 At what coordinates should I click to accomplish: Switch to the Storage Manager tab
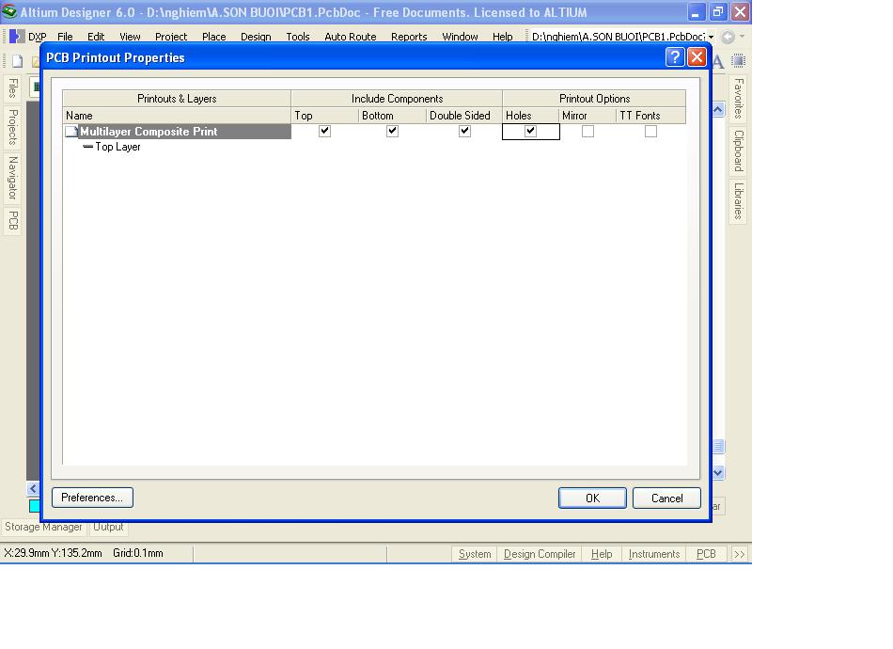click(x=43, y=527)
